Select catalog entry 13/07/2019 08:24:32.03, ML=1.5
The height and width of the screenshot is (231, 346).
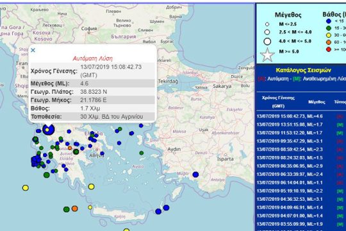290,158
